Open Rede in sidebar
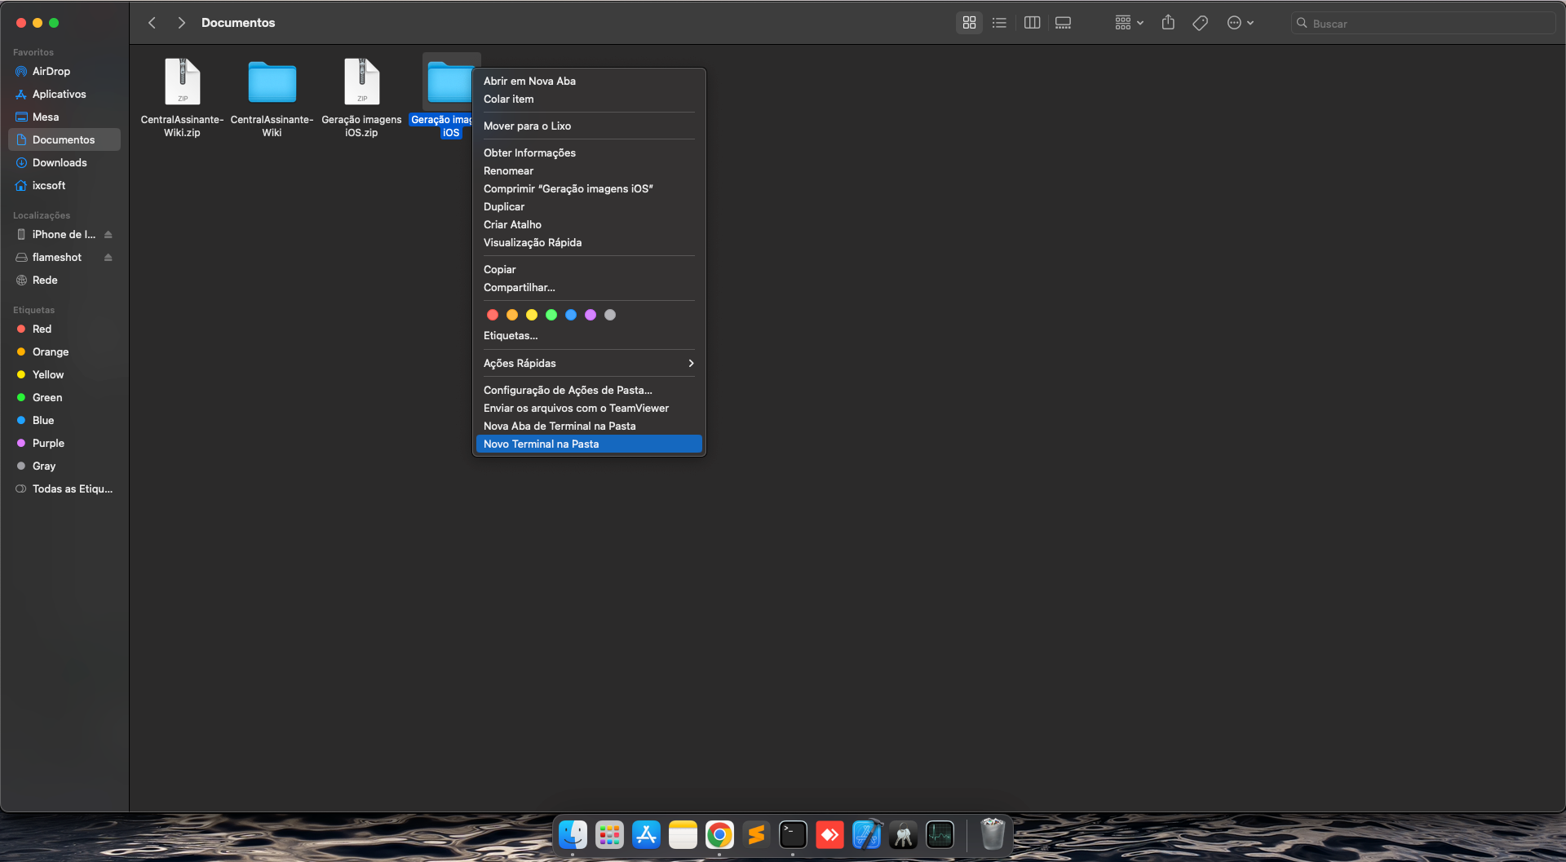Image resolution: width=1566 pixels, height=862 pixels. pyautogui.click(x=64, y=281)
